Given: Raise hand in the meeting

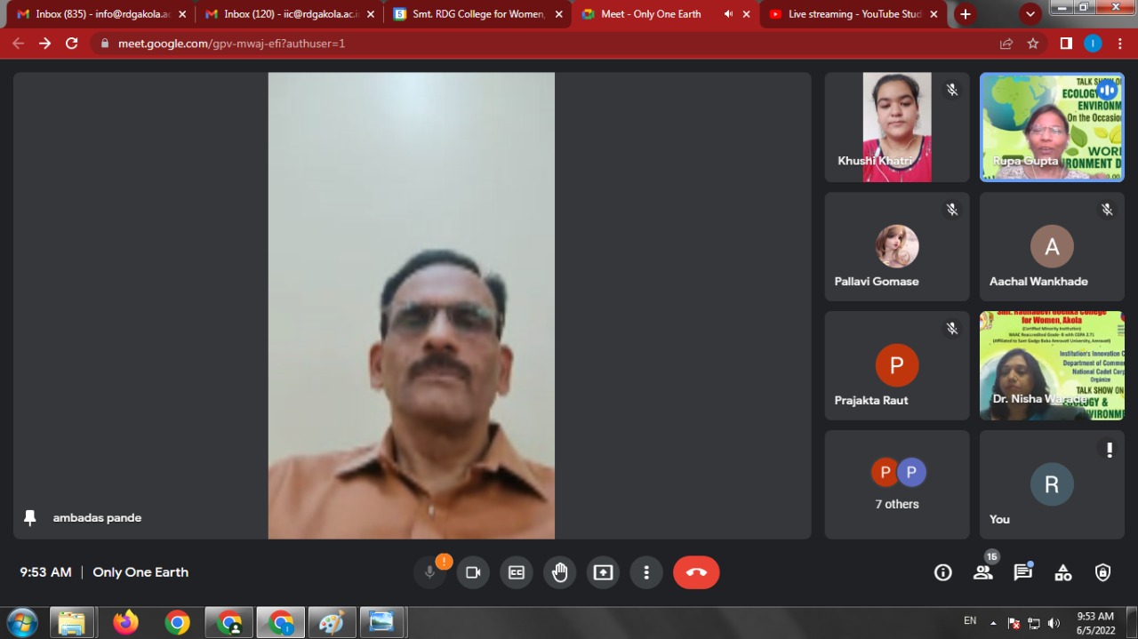Looking at the screenshot, I should (559, 572).
